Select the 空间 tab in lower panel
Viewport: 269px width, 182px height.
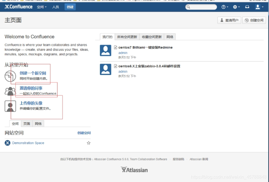tap(15, 124)
